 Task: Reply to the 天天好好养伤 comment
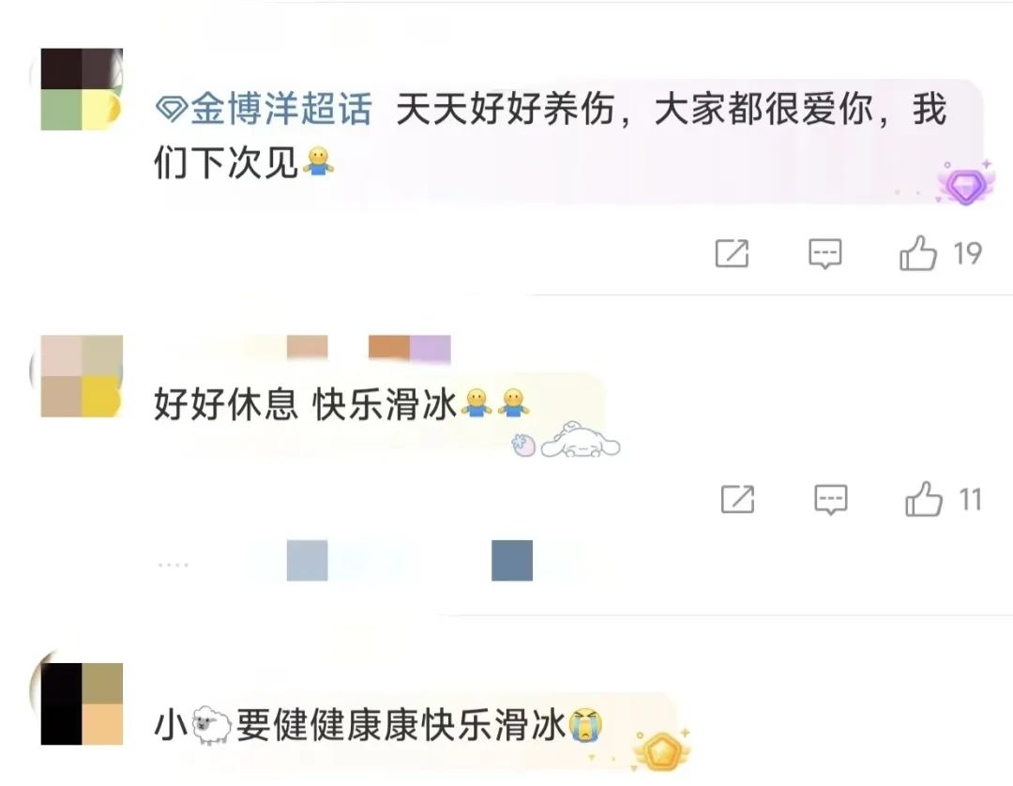[x=825, y=253]
